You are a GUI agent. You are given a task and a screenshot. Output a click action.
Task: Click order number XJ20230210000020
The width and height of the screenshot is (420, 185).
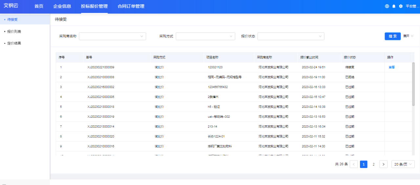coord(101,136)
